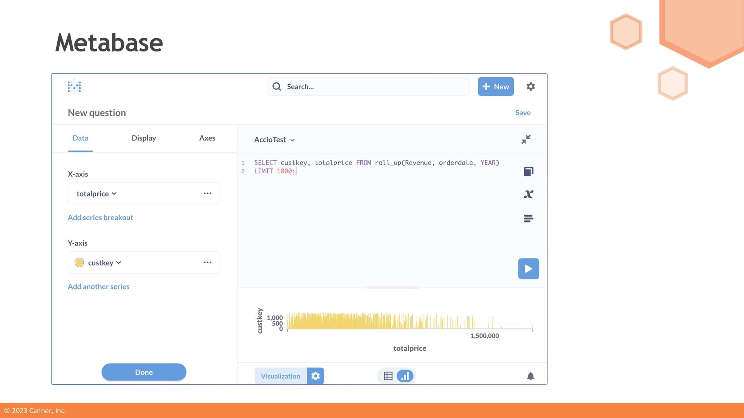Click the Search input field

point(372,87)
